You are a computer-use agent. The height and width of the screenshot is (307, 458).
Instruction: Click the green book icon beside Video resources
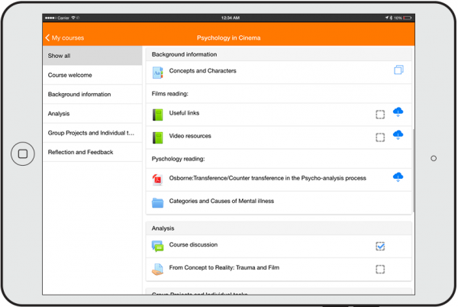158,138
